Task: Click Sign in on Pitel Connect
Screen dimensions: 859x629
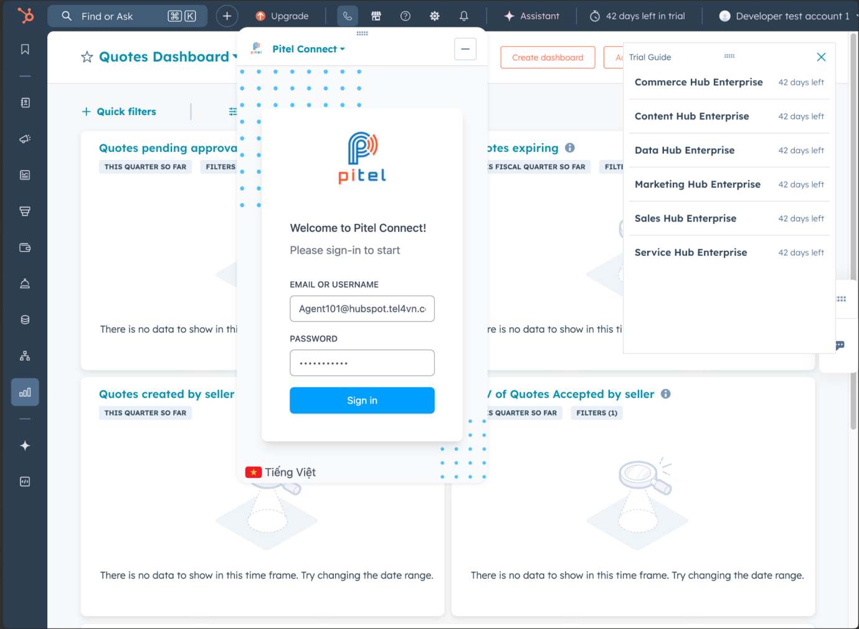Action: (x=362, y=401)
